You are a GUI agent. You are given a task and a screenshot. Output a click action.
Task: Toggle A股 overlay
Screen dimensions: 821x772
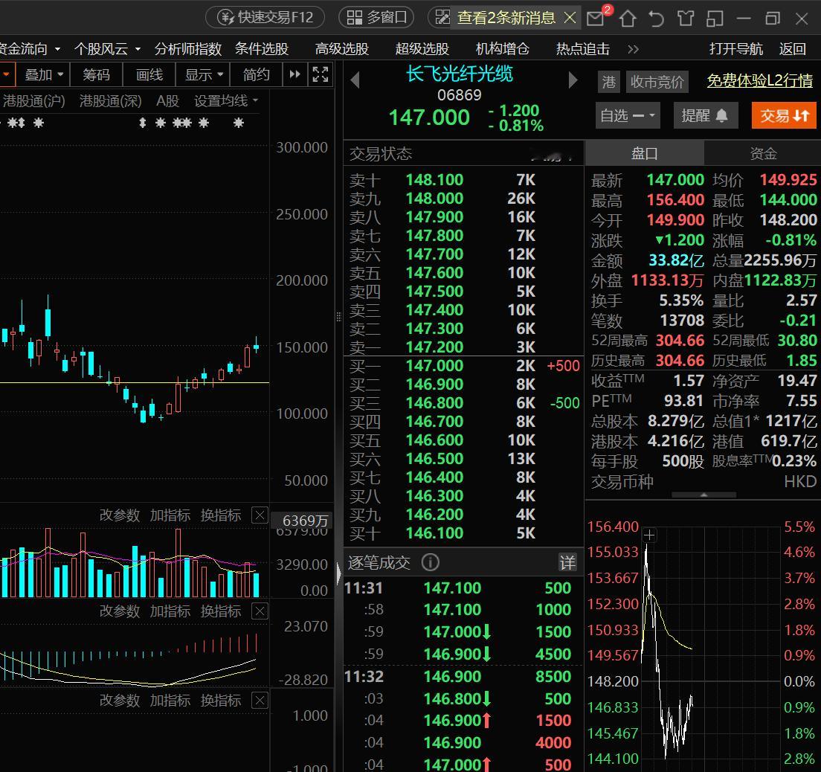[167, 100]
